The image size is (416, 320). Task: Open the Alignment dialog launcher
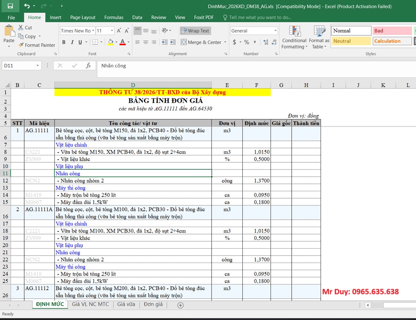point(226,54)
